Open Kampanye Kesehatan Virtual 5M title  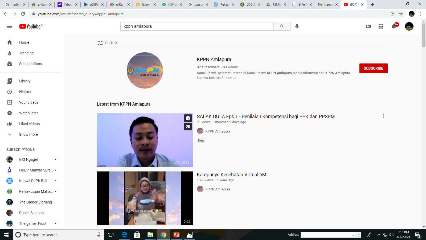231,175
